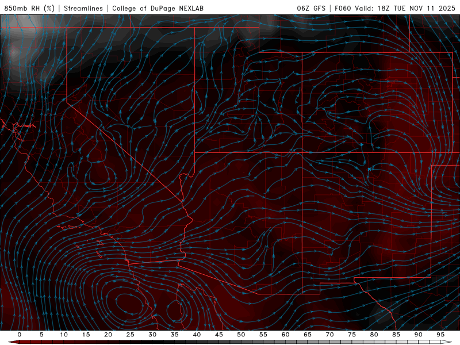This screenshot has width=460, height=345.
Task: Select the "50" value on the legend
Action: pyautogui.click(x=241, y=335)
